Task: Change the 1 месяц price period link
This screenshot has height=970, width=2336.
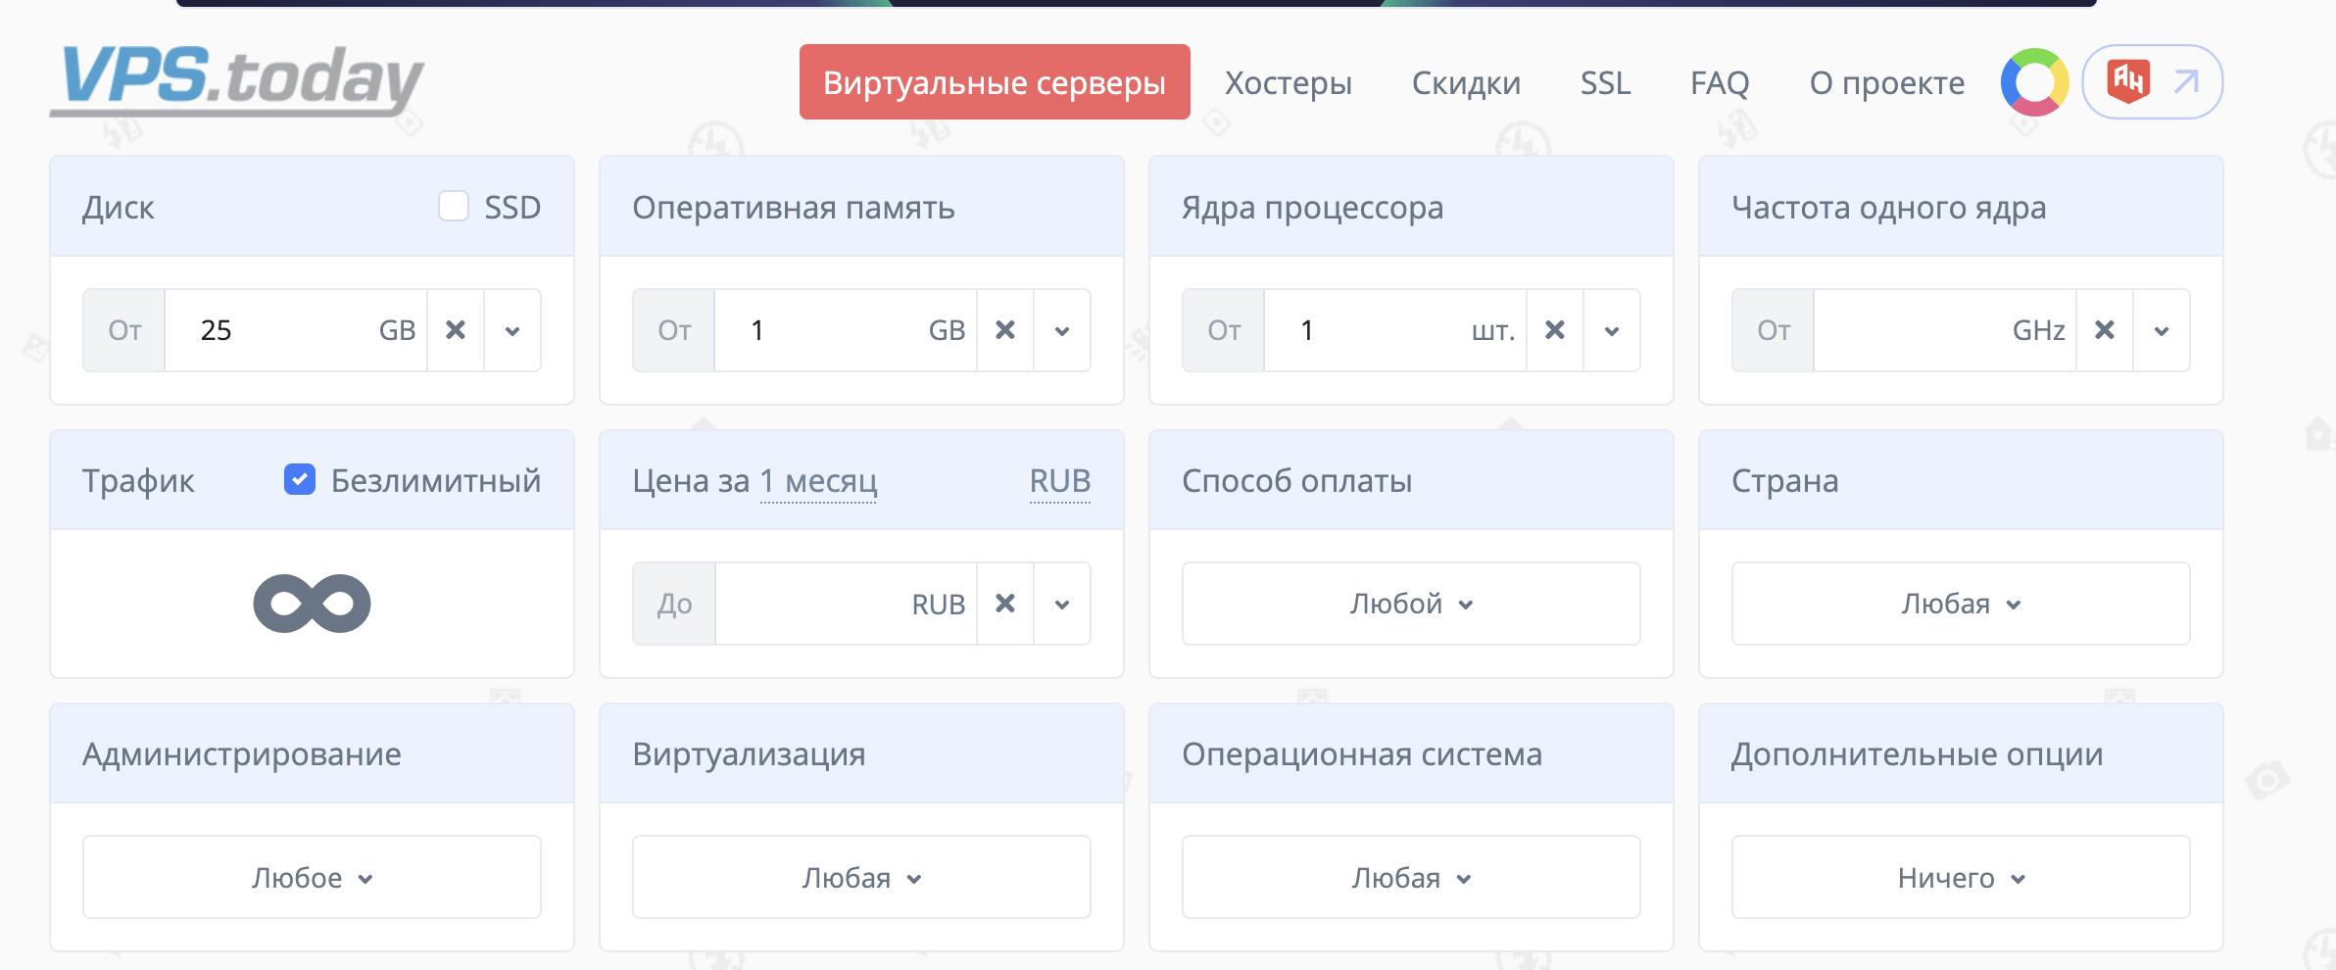Action: click(x=818, y=481)
